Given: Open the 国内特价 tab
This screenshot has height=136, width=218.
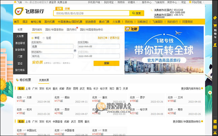Looking at the screenshot, I should coord(72,30).
